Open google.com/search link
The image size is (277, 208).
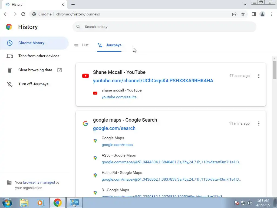click(114, 128)
